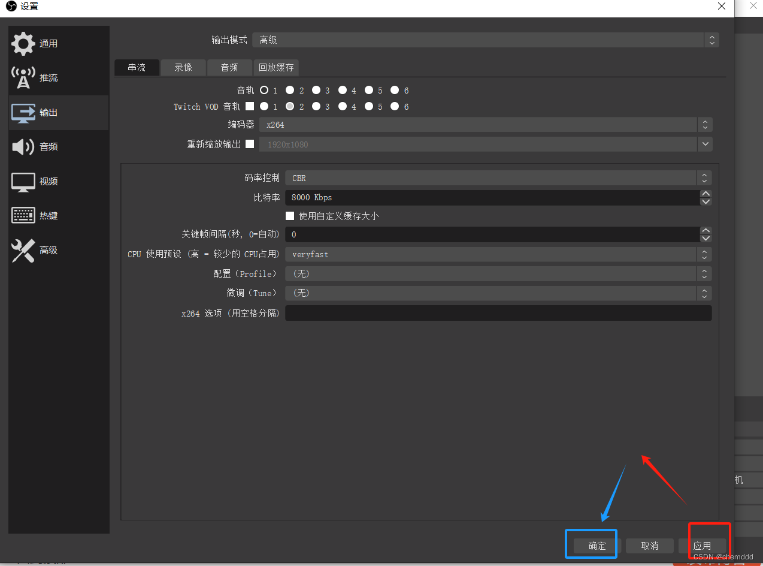
Task: Open the 推流 stream antenna icon
Action: [23, 77]
